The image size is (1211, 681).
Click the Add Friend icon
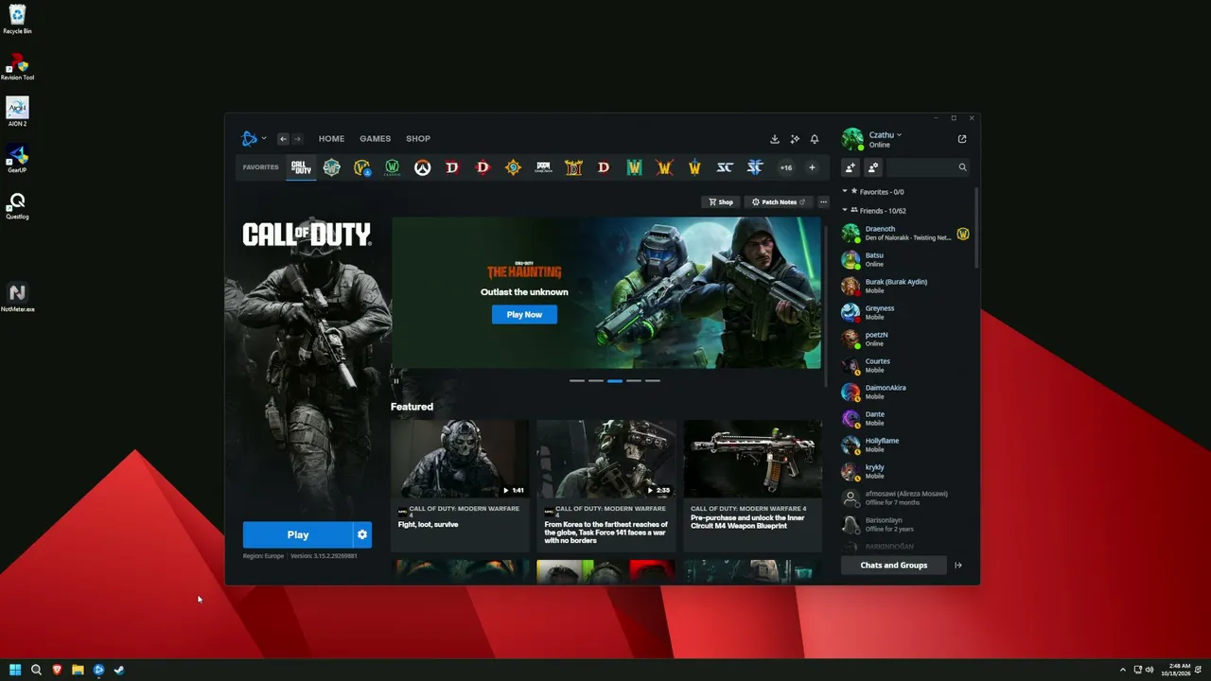pyautogui.click(x=850, y=167)
